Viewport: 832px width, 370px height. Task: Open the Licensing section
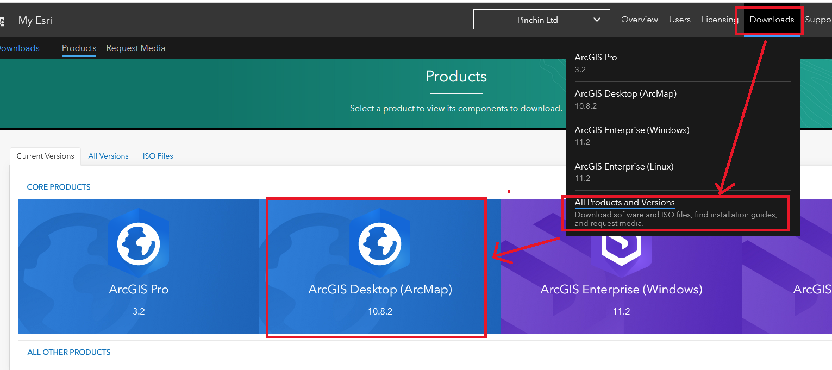(x=719, y=20)
